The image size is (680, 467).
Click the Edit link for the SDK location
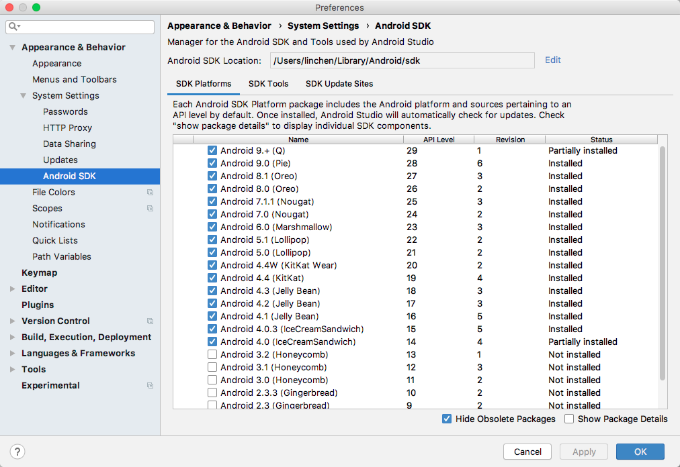(553, 60)
